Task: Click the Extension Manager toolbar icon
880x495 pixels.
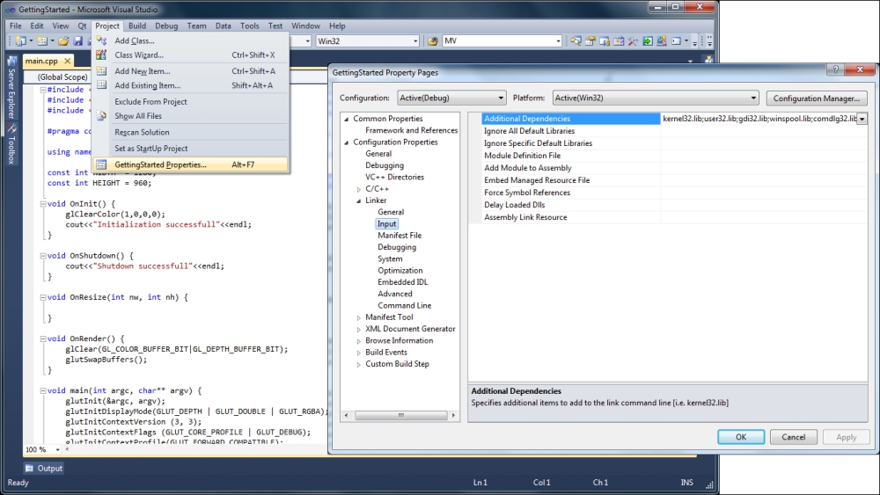Action: point(662,41)
